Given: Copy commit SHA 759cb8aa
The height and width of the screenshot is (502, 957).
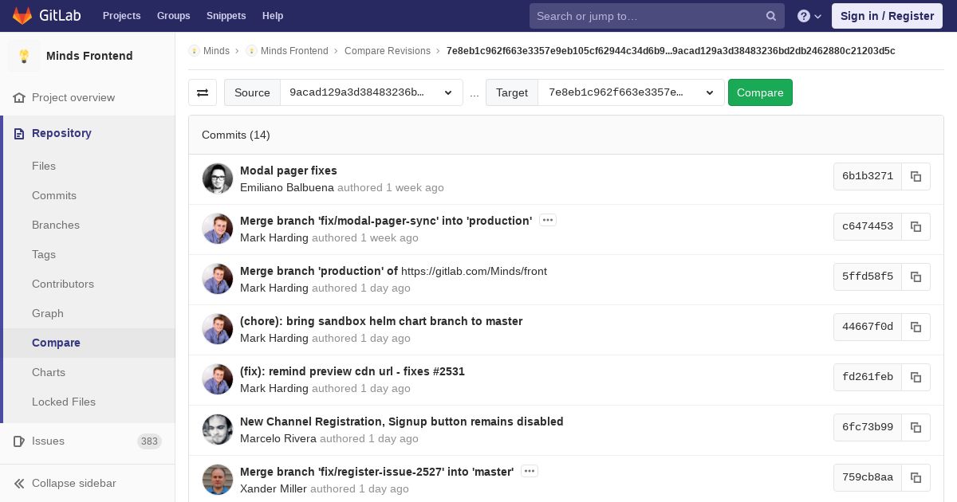Looking at the screenshot, I should (916, 477).
